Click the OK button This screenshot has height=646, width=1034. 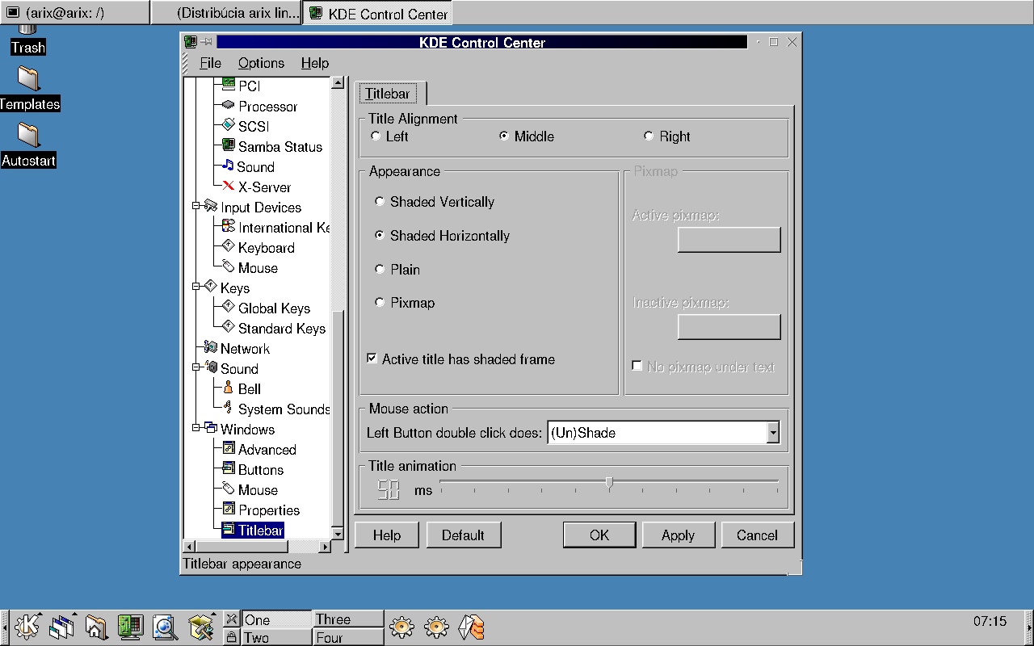point(599,535)
